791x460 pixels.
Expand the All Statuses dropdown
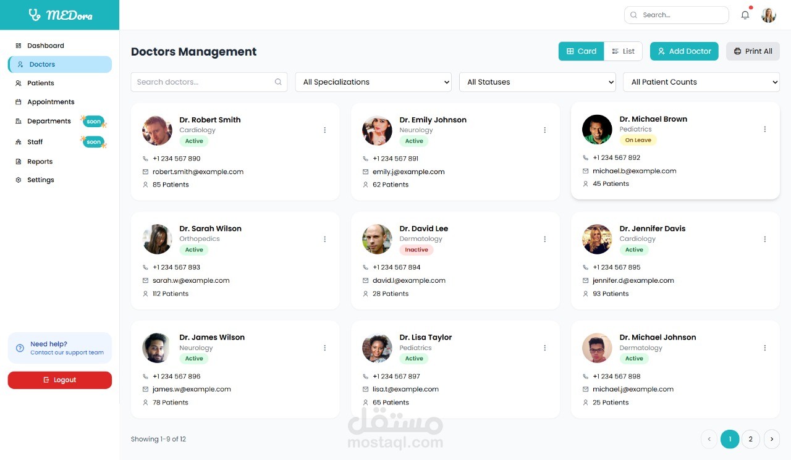click(538, 82)
